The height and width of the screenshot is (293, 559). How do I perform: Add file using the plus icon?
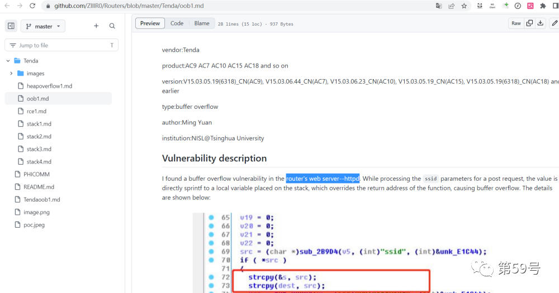point(96,26)
